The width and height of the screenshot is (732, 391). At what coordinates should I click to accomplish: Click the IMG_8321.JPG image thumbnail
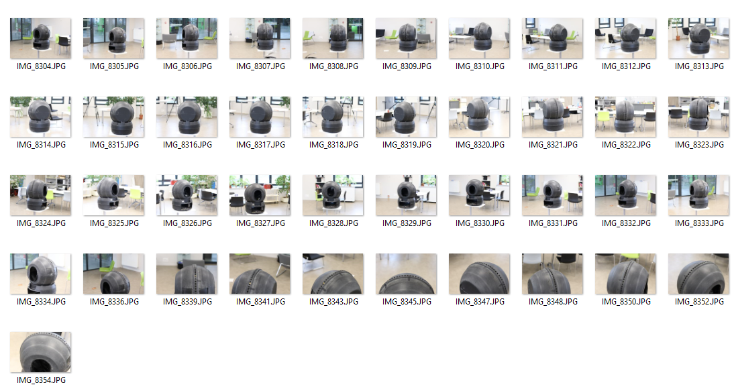pos(552,117)
